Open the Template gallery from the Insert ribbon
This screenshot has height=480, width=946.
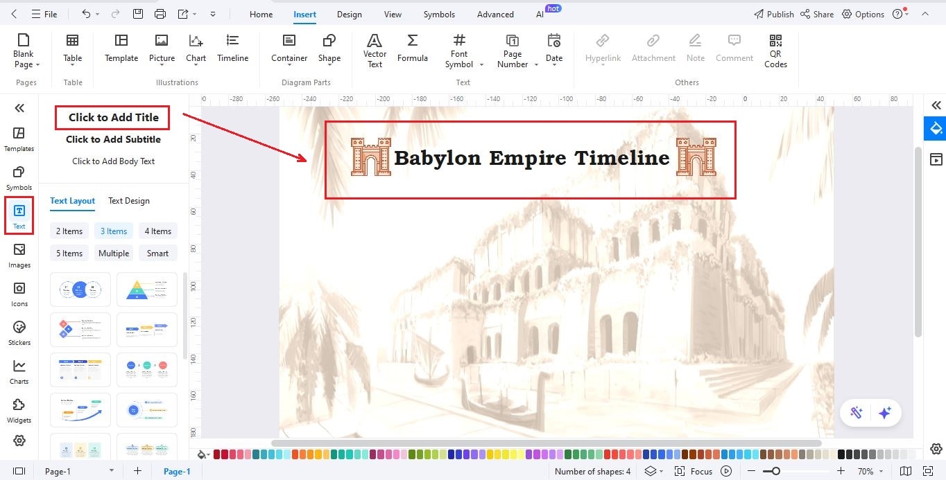click(121, 48)
